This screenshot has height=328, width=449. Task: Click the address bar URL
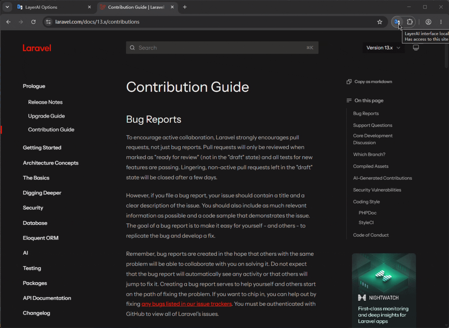[x=97, y=22]
